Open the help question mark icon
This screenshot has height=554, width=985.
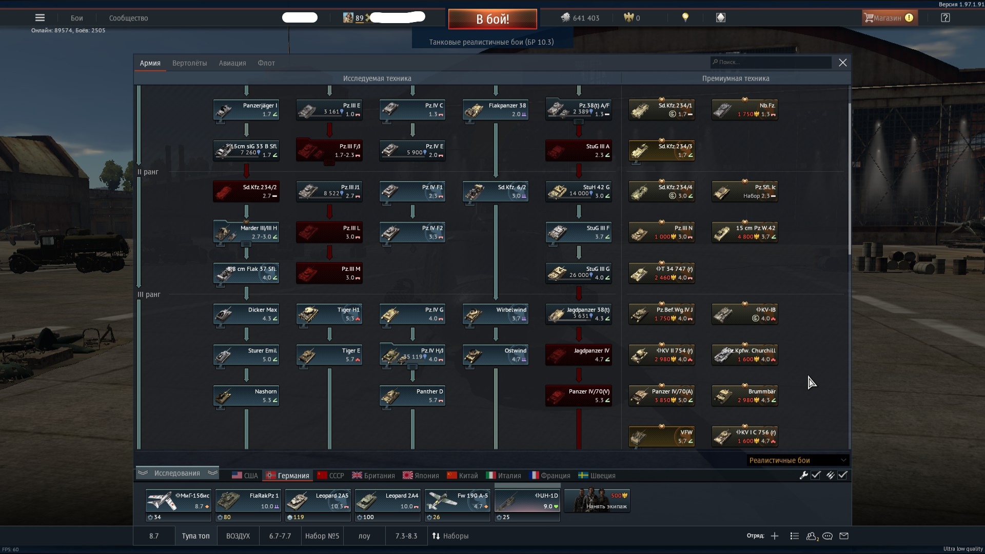coord(945,17)
